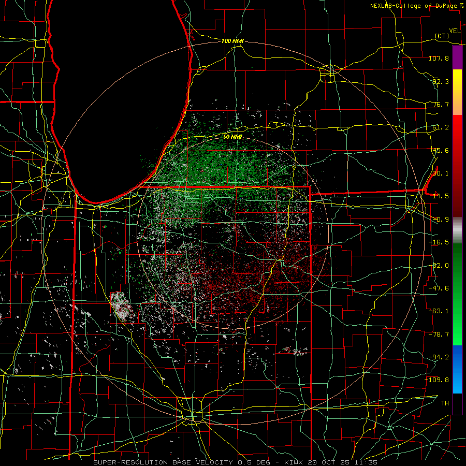Click the -32.0 velocity scale value

[x=439, y=266]
